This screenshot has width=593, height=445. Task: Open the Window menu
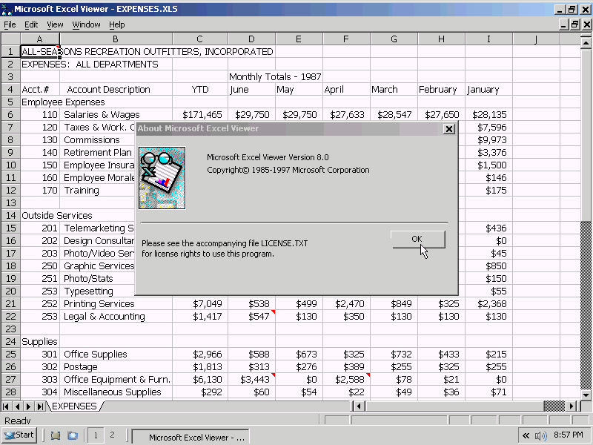point(86,24)
